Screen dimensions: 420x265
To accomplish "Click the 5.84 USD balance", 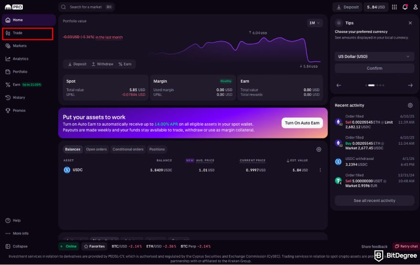I will click(x=376, y=7).
